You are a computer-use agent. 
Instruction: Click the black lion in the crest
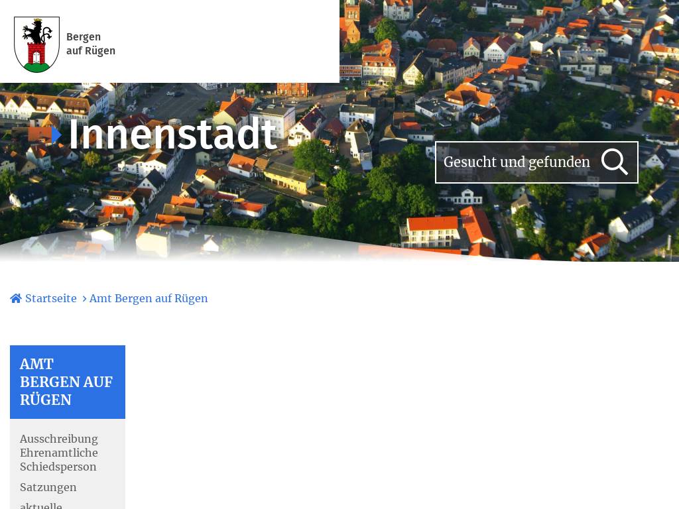(x=36, y=31)
